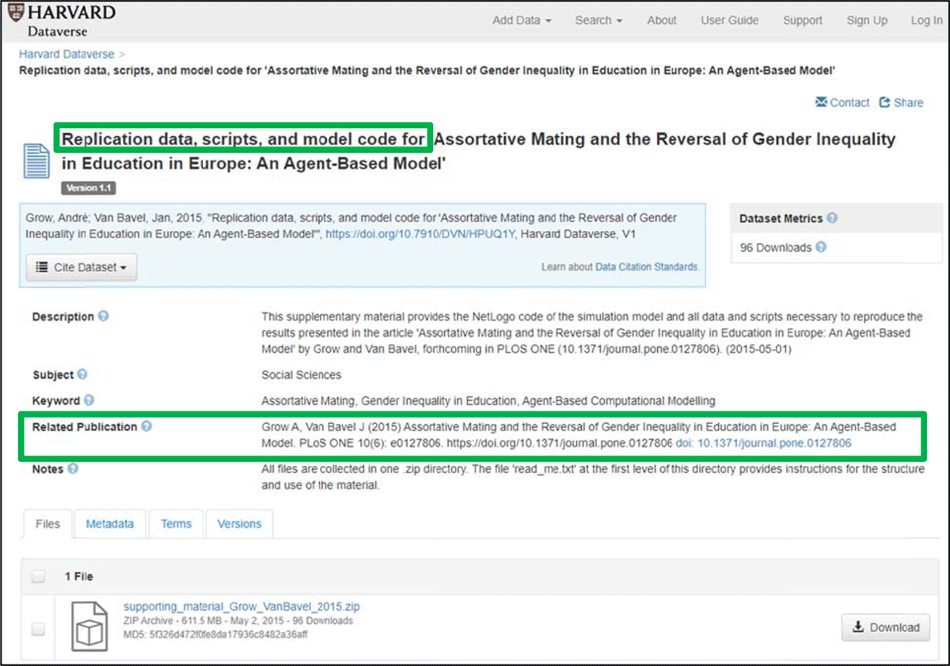Screen dimensions: 950x666
Task: Open Data Citation Standards link
Action: 647,267
